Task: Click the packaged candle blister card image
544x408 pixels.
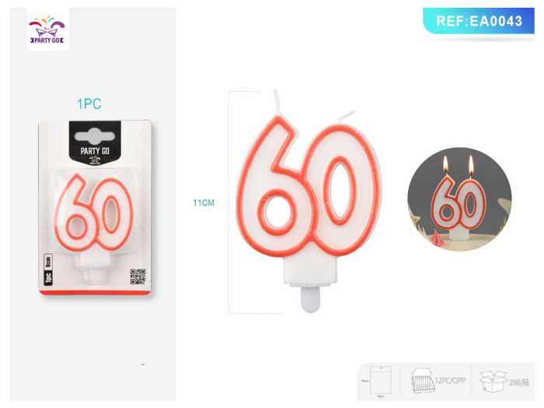Action: pos(95,207)
